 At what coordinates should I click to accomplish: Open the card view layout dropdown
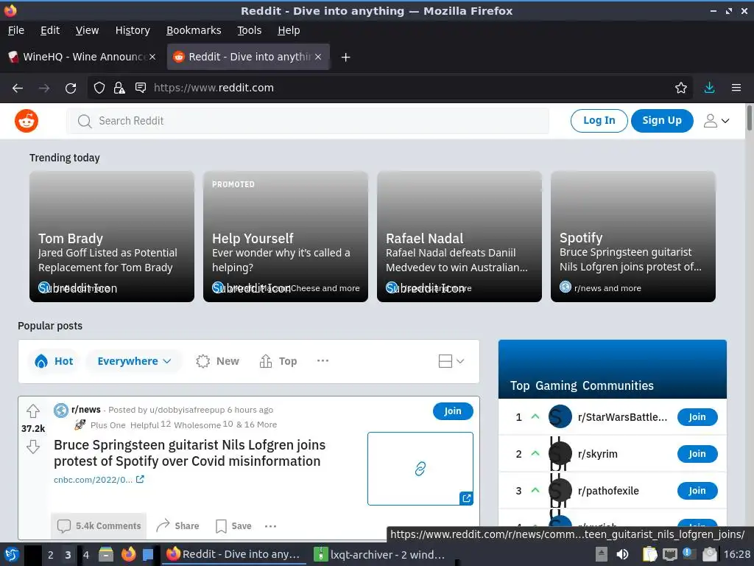(451, 361)
